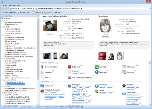Open the View menu
Screen dimensions: 152x109
[6, 5]
